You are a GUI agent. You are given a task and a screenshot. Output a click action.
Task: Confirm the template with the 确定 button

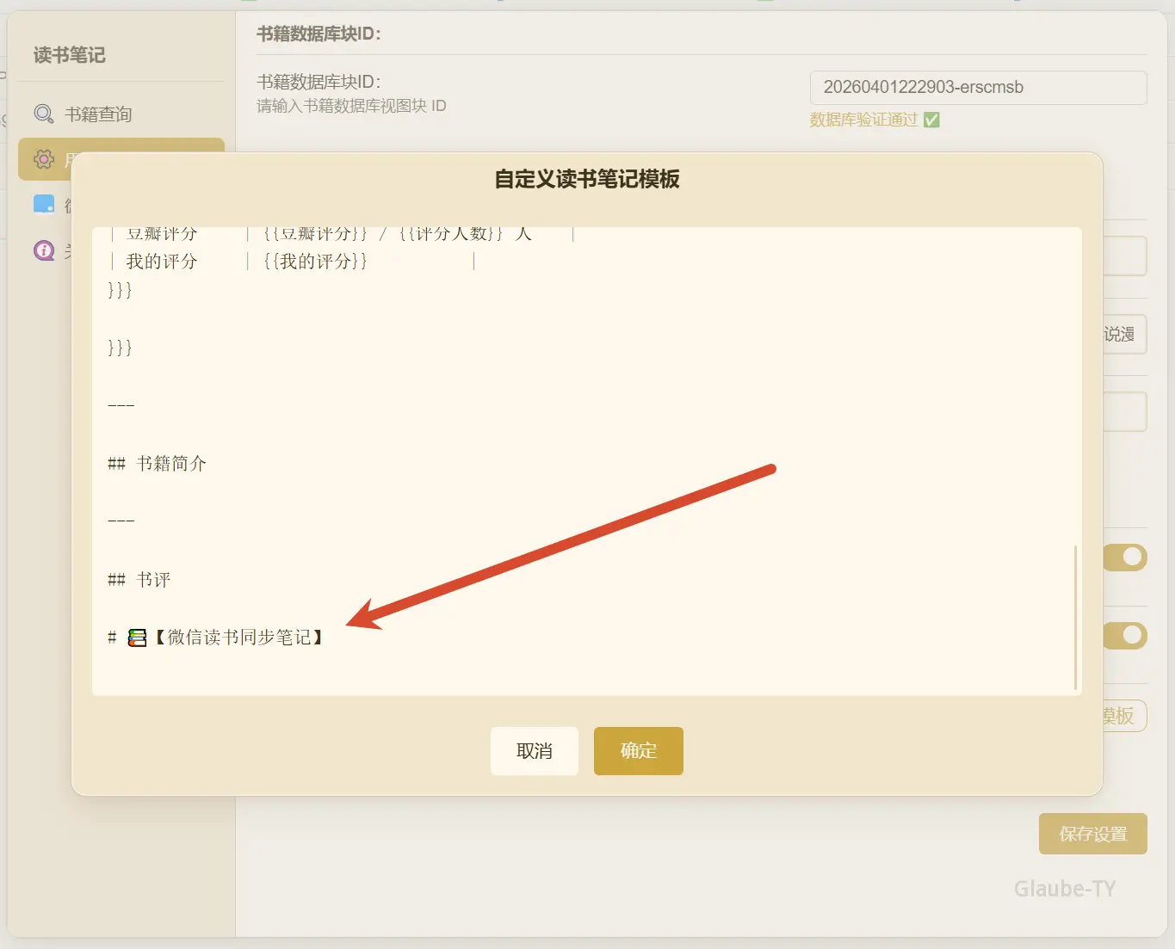639,751
